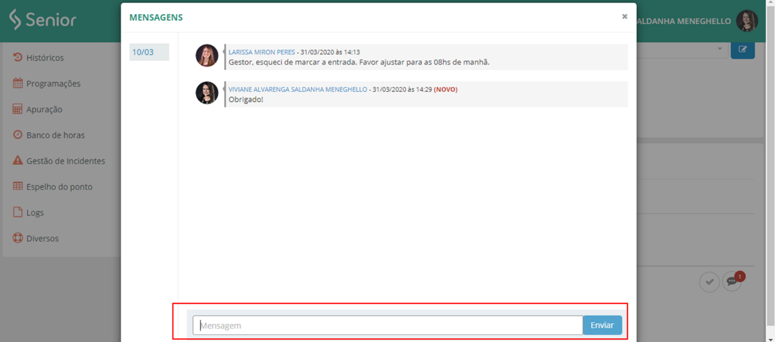Image resolution: width=775 pixels, height=342 pixels.
Task: Open LARISSA MIRON PERES name link
Action: point(261,52)
